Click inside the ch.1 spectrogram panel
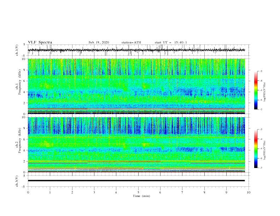This screenshot has height=216, width=280. tap(136, 86)
